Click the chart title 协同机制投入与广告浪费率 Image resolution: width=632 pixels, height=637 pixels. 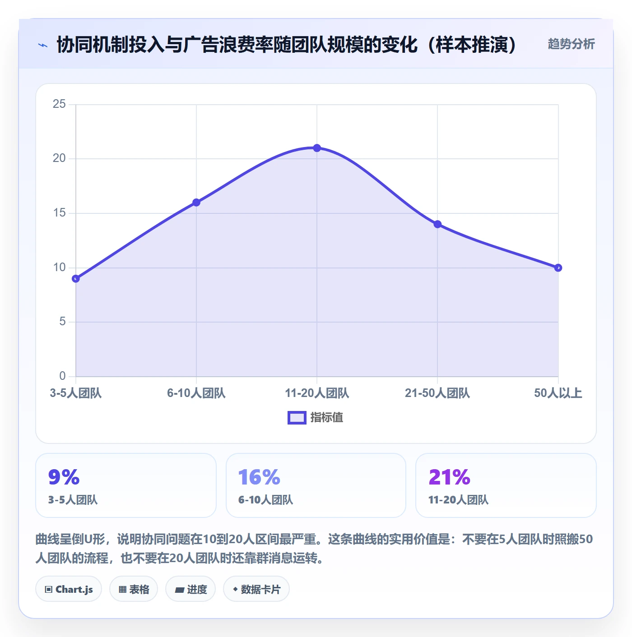[x=286, y=45]
